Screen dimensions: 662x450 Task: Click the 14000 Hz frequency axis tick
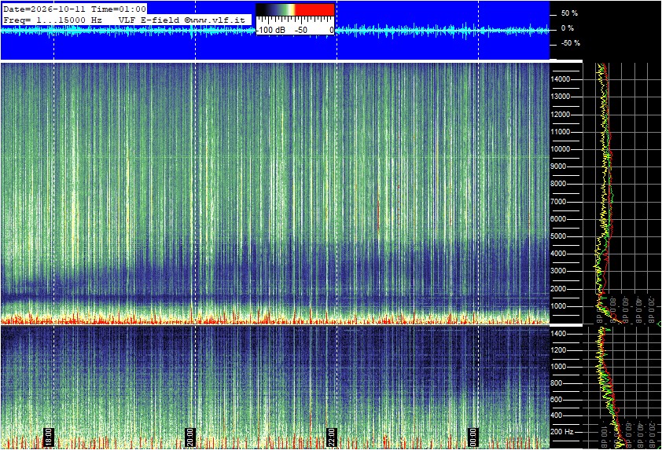point(561,79)
